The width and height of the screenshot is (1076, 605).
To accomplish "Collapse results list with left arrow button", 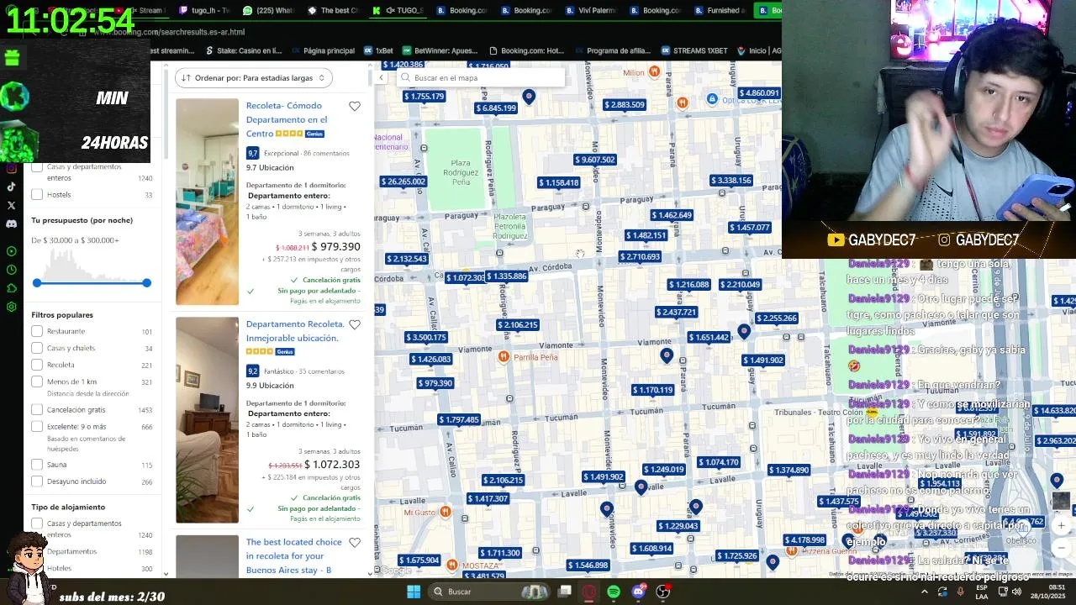I will tap(381, 77).
